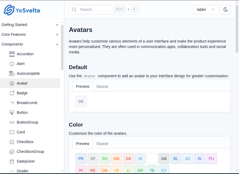This screenshot has height=174, width=239.
Task: Click the Avatar user-circle icon
Action: 12,83
